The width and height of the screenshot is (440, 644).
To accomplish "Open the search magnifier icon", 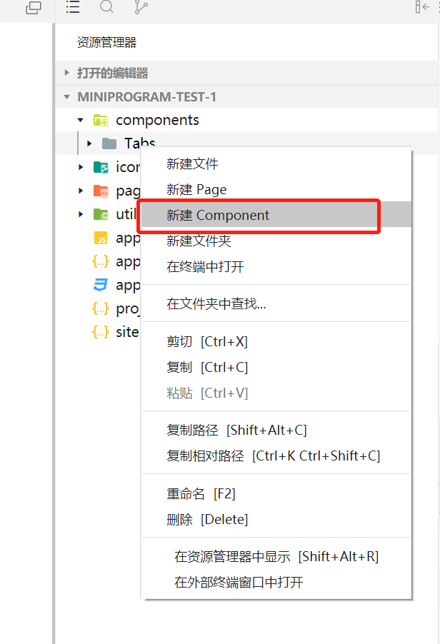I will (x=106, y=7).
